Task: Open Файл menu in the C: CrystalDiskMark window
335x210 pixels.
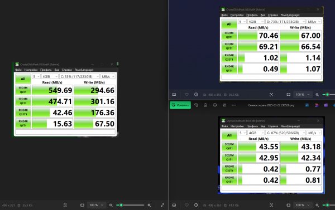Action: tap(18, 70)
